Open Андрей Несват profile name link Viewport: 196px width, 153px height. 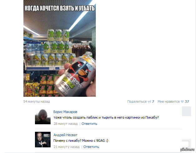click(65, 135)
